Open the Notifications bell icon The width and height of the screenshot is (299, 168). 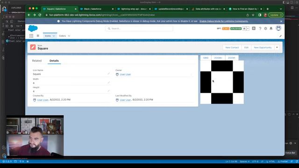[271, 28]
